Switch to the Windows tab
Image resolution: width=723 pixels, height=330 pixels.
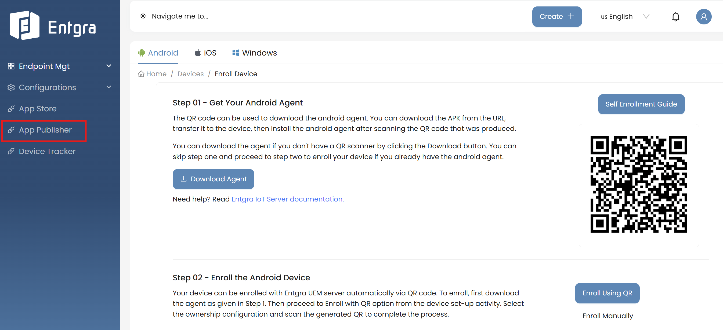tap(255, 53)
